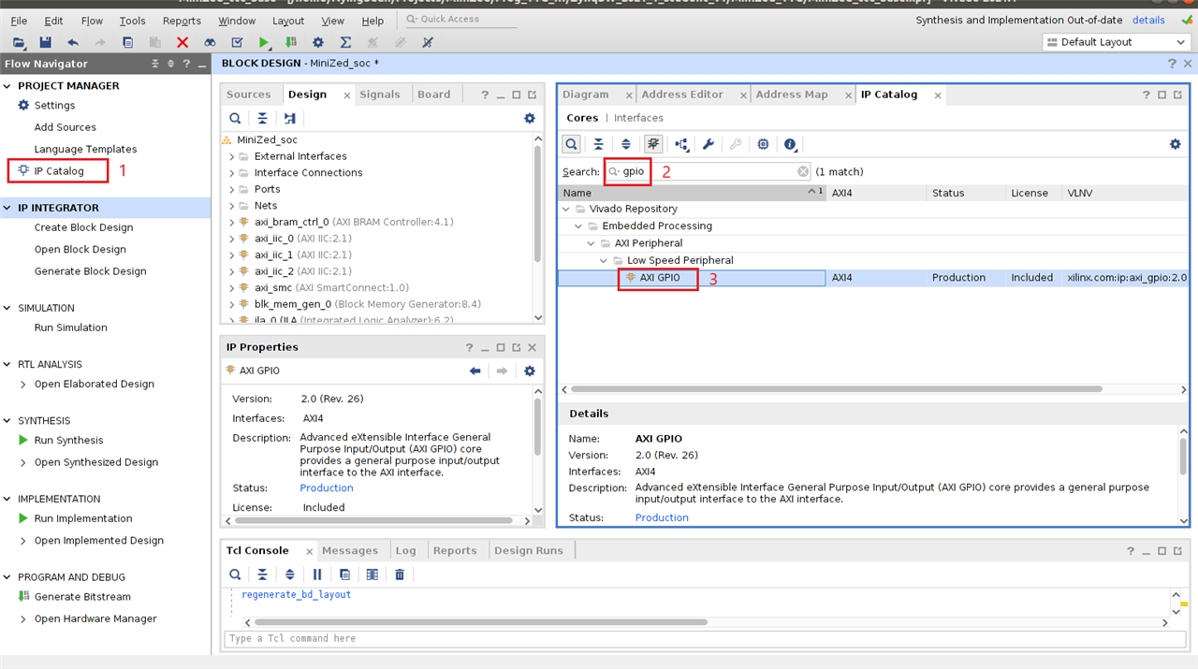Click IP Catalog in the Flow Navigator

59,171
